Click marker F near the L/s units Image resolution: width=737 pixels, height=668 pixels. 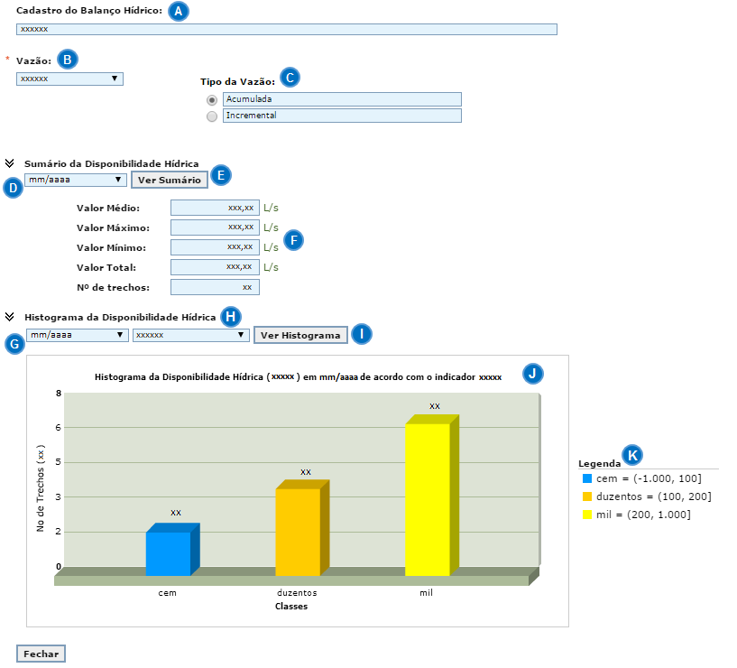pyautogui.click(x=293, y=240)
